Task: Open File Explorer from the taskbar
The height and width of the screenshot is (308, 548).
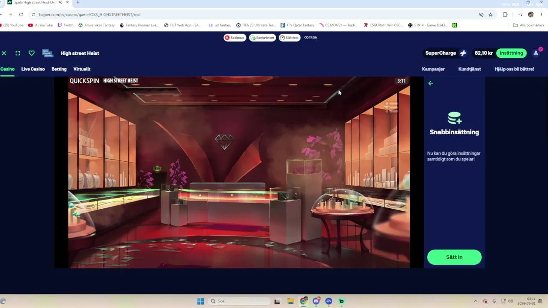Action: pyautogui.click(x=290, y=301)
